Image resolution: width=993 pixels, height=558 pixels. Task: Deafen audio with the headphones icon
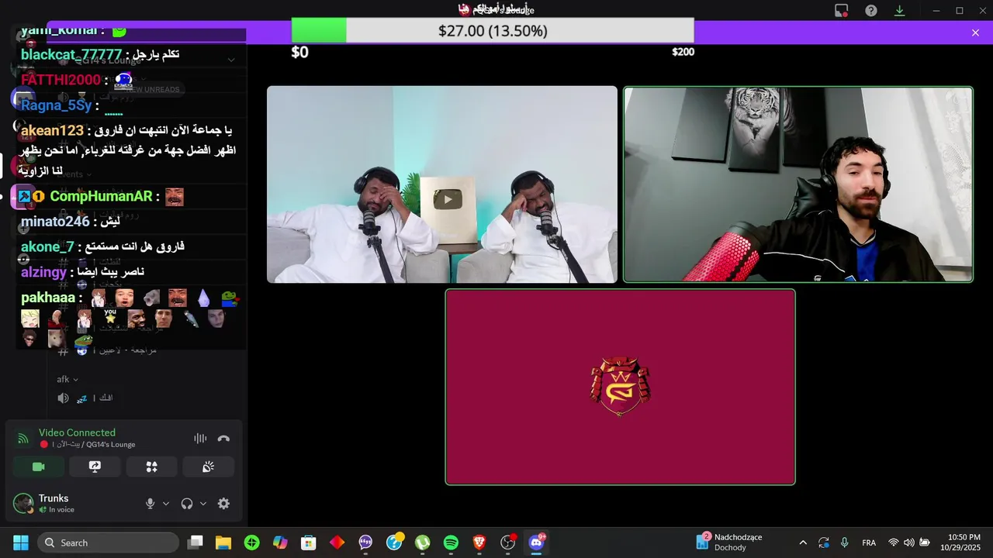[x=187, y=504]
